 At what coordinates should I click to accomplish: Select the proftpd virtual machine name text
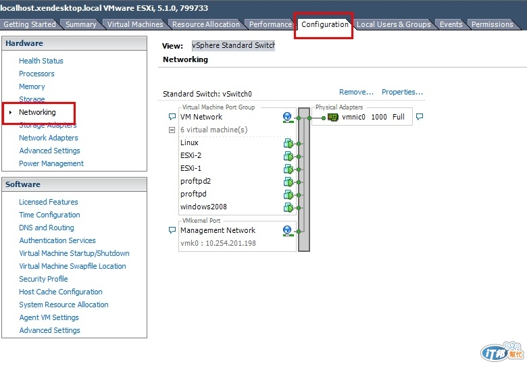(x=193, y=194)
